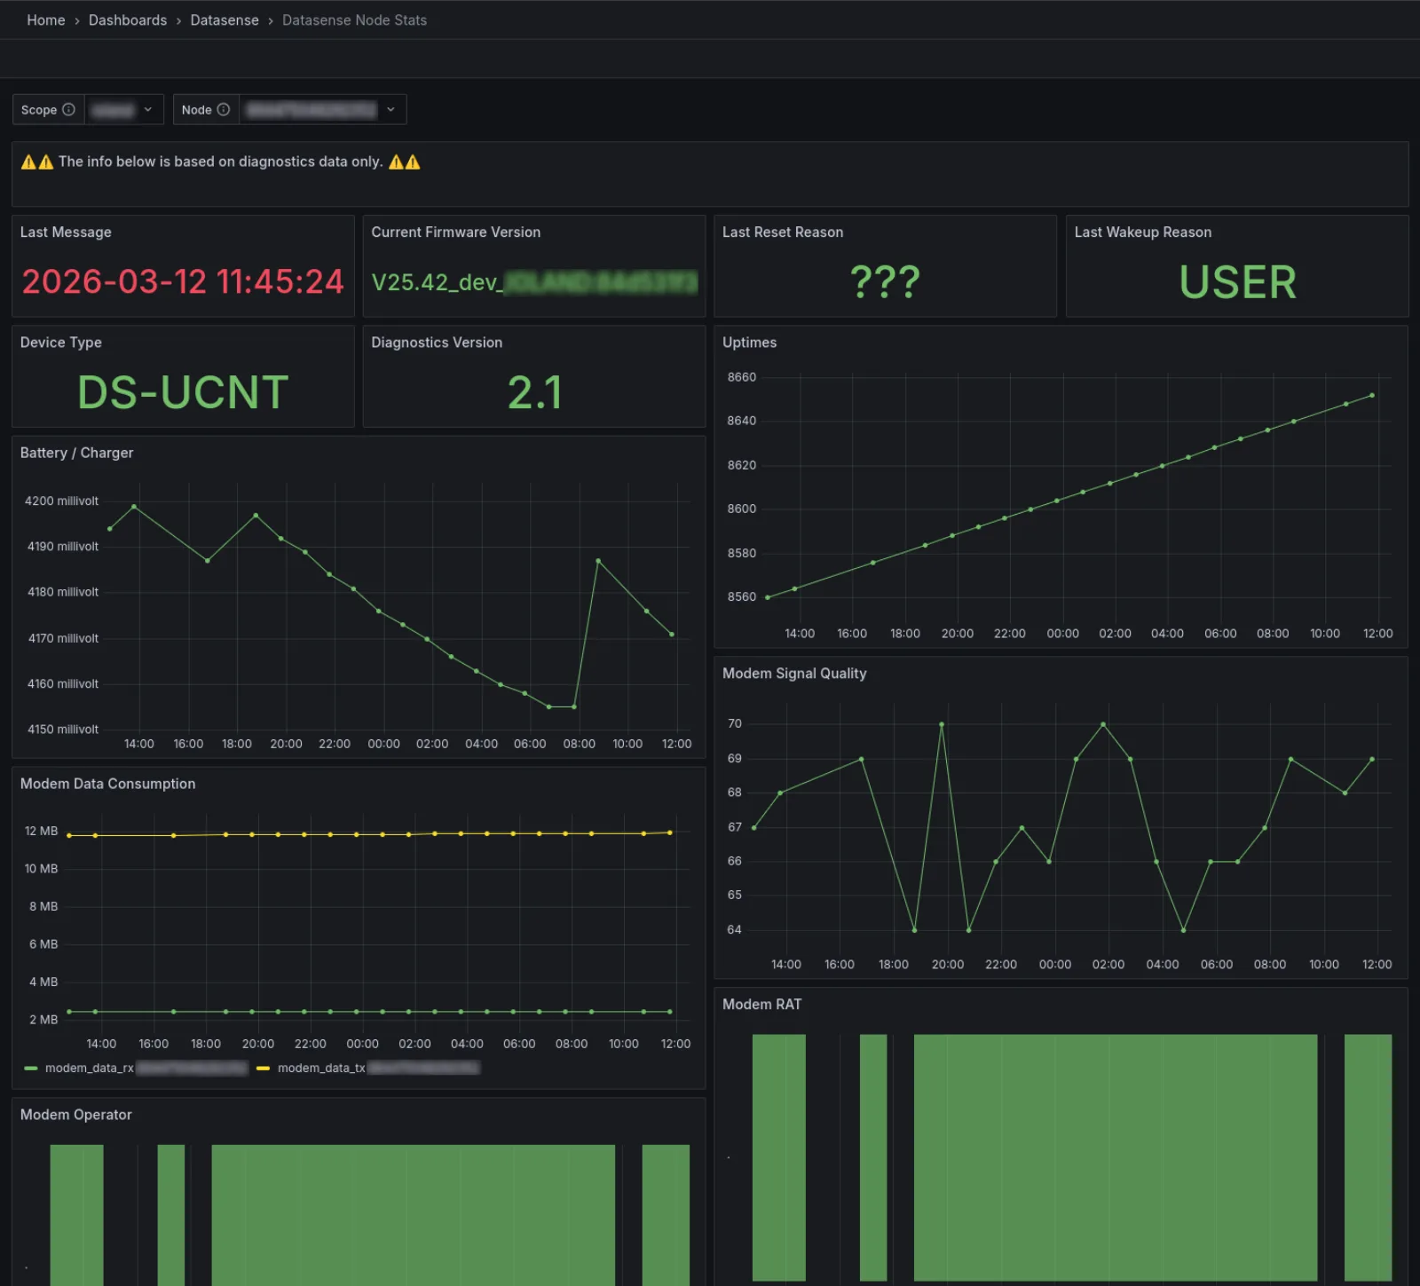Image resolution: width=1420 pixels, height=1286 pixels.
Task: Click the USER wakeup reason value
Action: (1237, 282)
